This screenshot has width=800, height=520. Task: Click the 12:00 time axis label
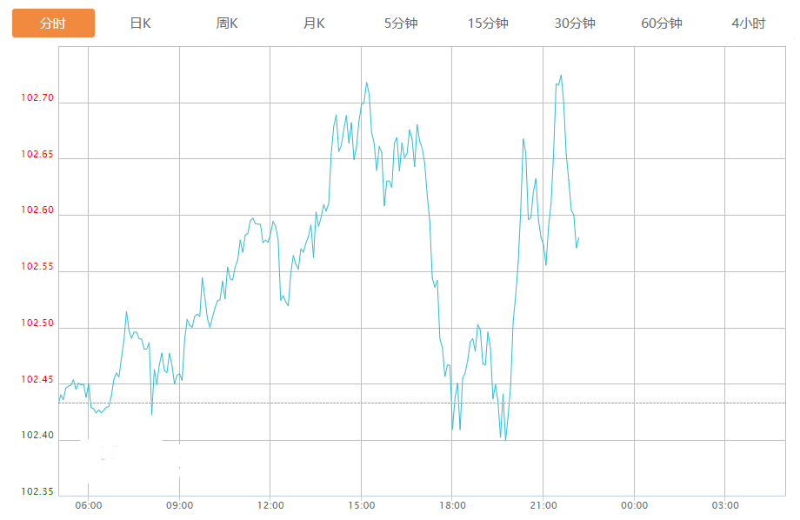270,505
